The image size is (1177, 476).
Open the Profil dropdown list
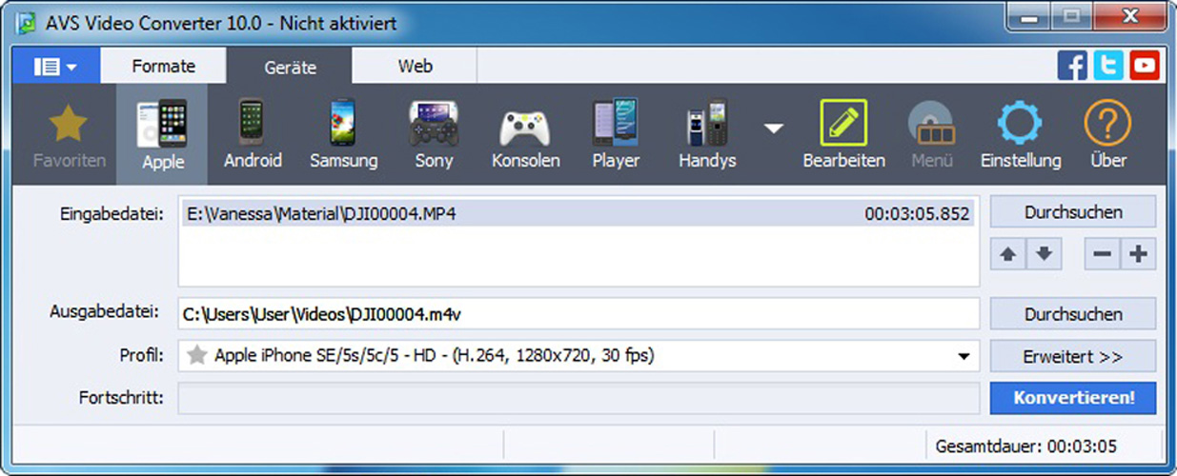click(962, 357)
